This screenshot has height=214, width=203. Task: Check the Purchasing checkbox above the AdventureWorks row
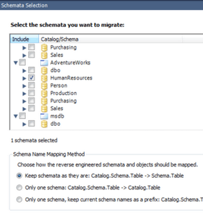pos(32,47)
